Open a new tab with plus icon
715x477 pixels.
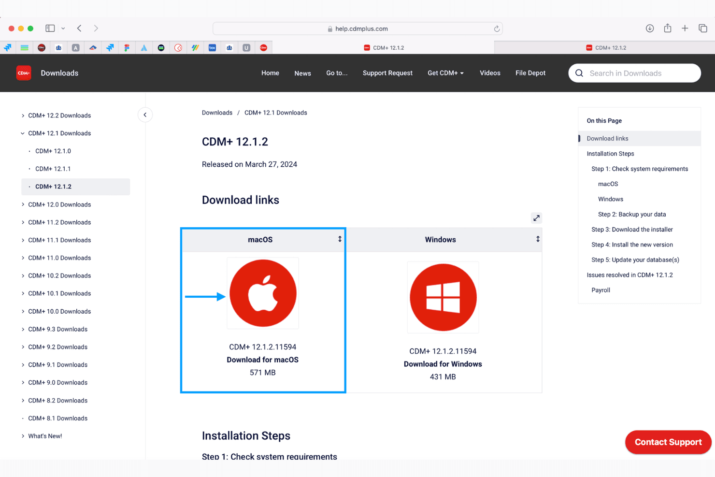(685, 29)
